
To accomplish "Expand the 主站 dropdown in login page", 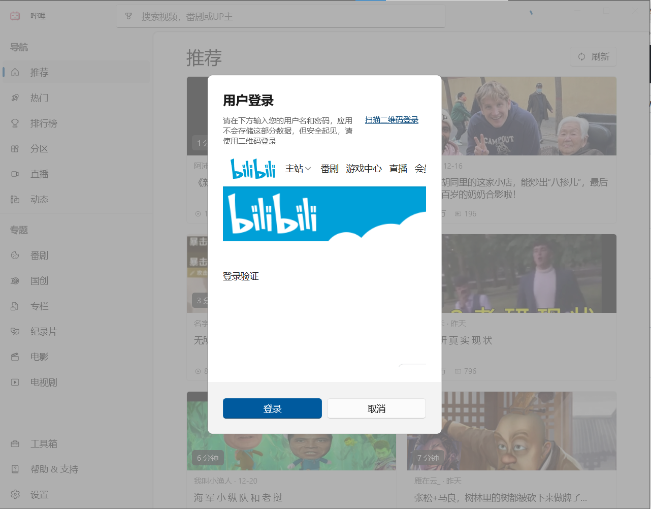I will [299, 168].
